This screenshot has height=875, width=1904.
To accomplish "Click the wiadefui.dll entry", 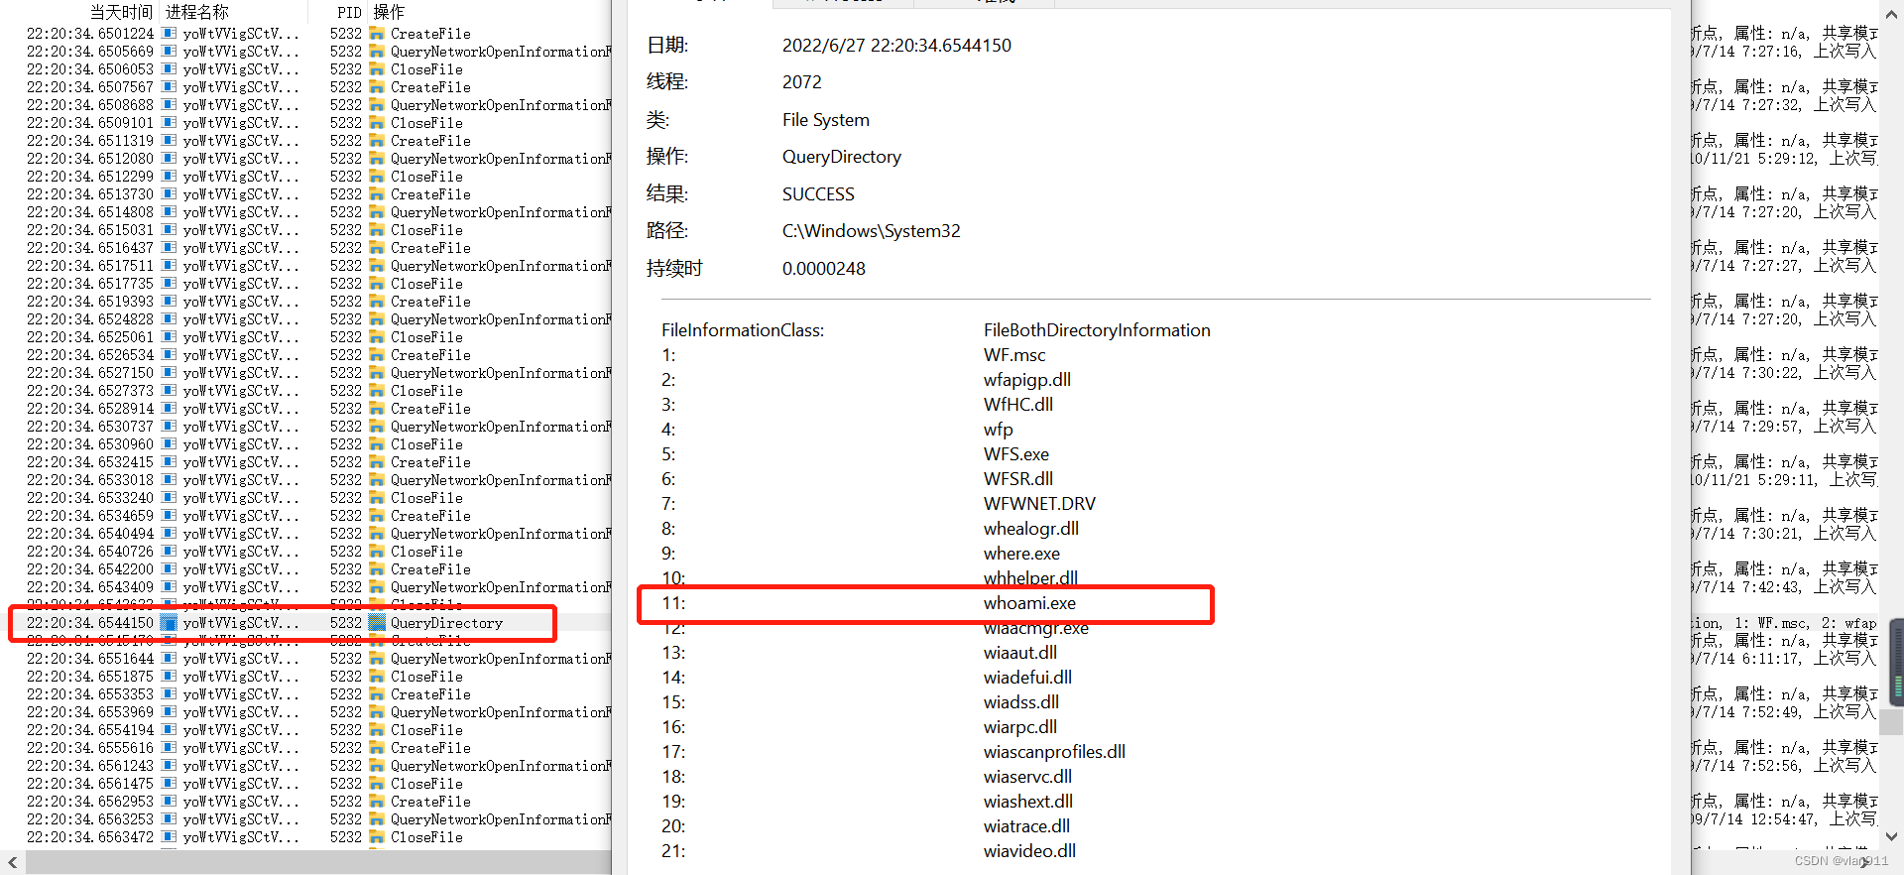I will pyautogui.click(x=1027, y=678).
